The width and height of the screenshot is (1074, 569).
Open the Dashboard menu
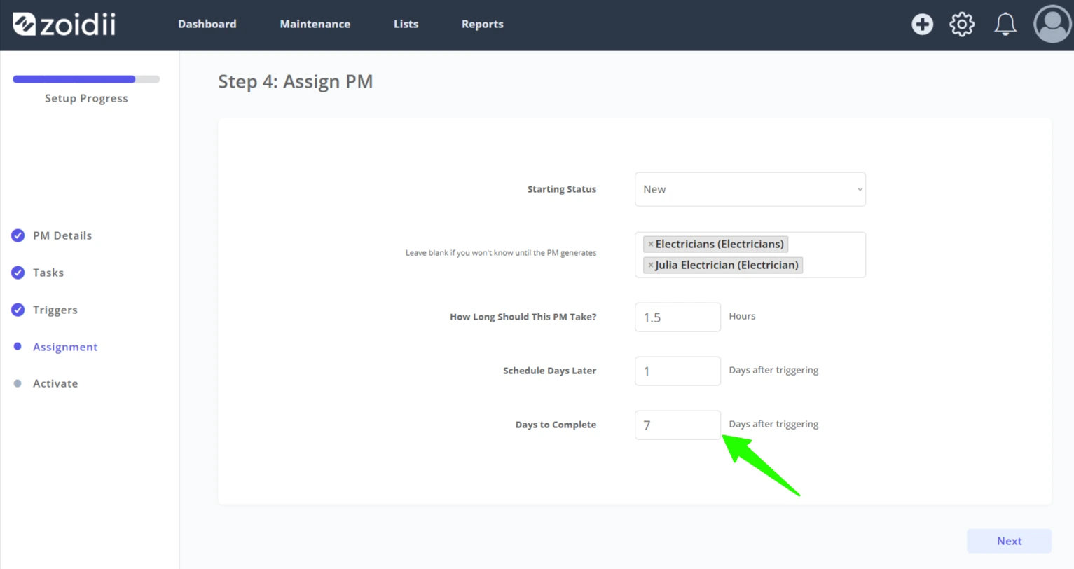click(x=207, y=24)
